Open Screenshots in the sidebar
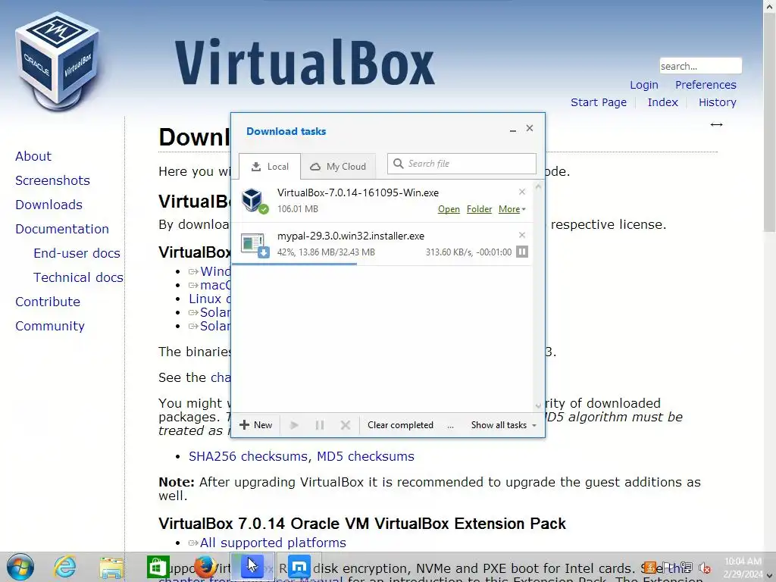The image size is (776, 582). 52,180
